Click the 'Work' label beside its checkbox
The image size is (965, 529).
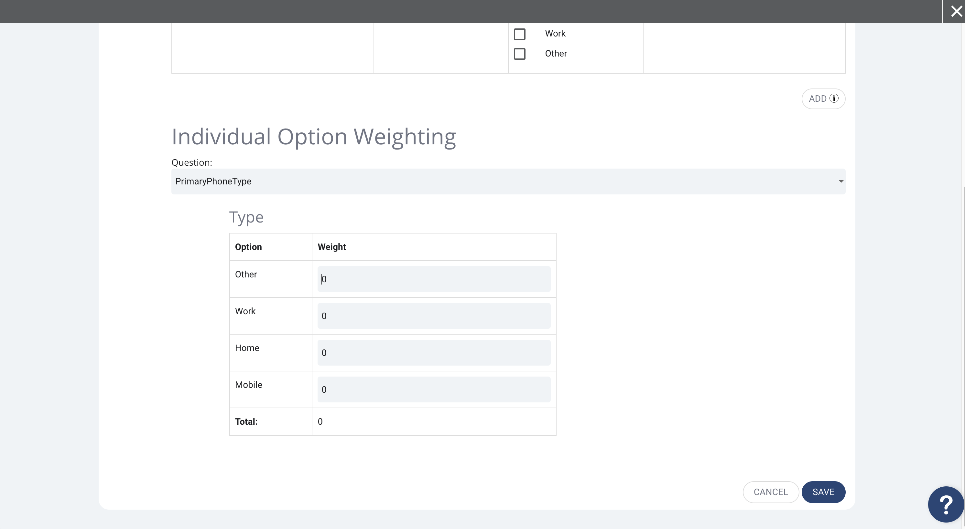click(555, 33)
